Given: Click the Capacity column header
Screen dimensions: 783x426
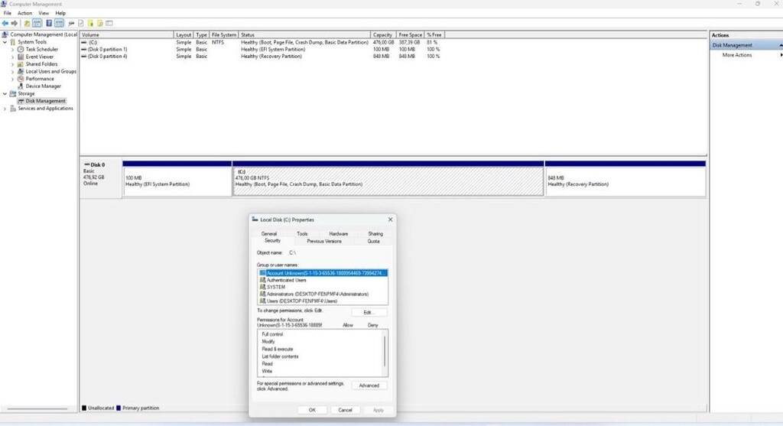Looking at the screenshot, I should tap(383, 35).
